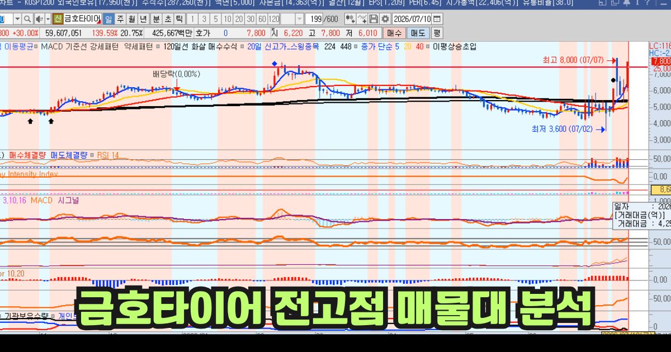Screen dimensions: 671x352
Task: Click the 시그널 indicator label
Action: pyautogui.click(x=69, y=200)
